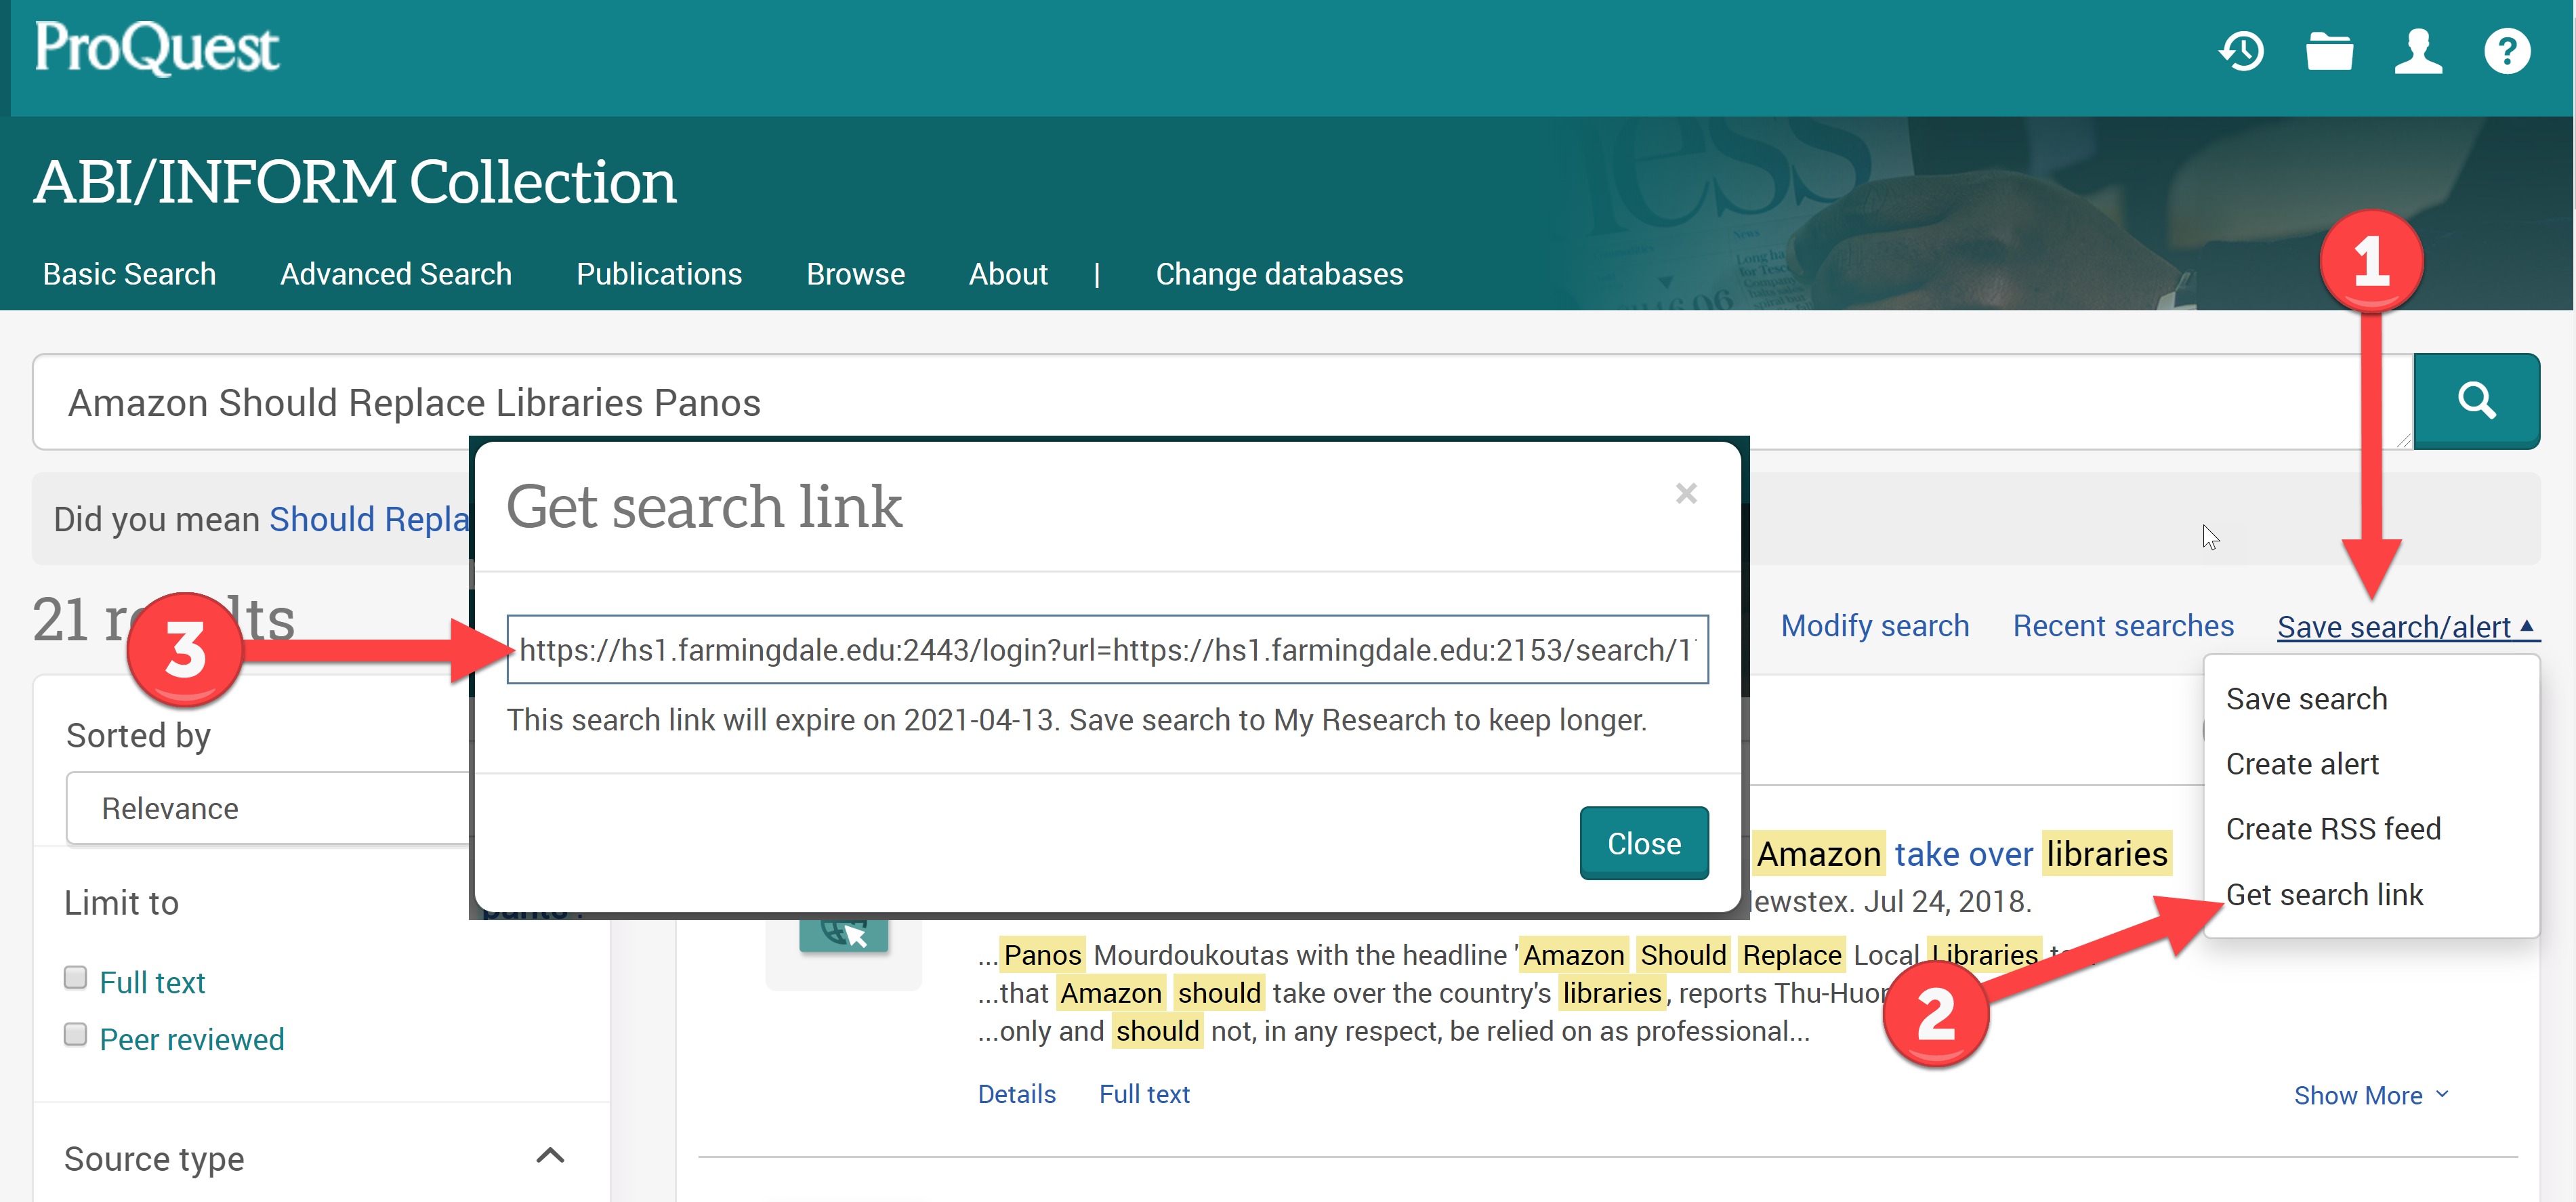Collapse the Source type section
The width and height of the screenshot is (2576, 1202).
pyautogui.click(x=550, y=1156)
